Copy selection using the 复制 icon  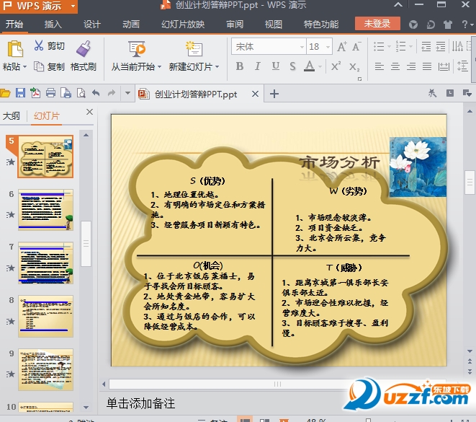tap(39, 66)
